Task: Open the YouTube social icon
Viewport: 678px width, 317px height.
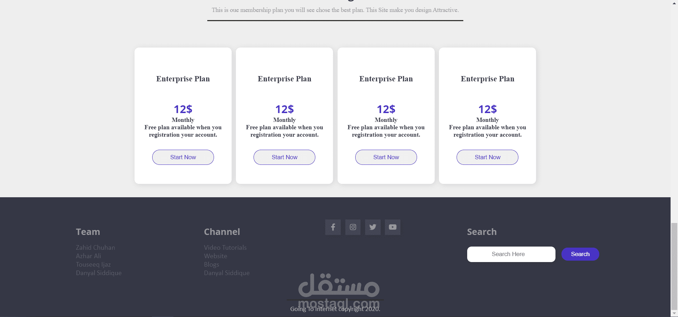Action: tap(392, 227)
